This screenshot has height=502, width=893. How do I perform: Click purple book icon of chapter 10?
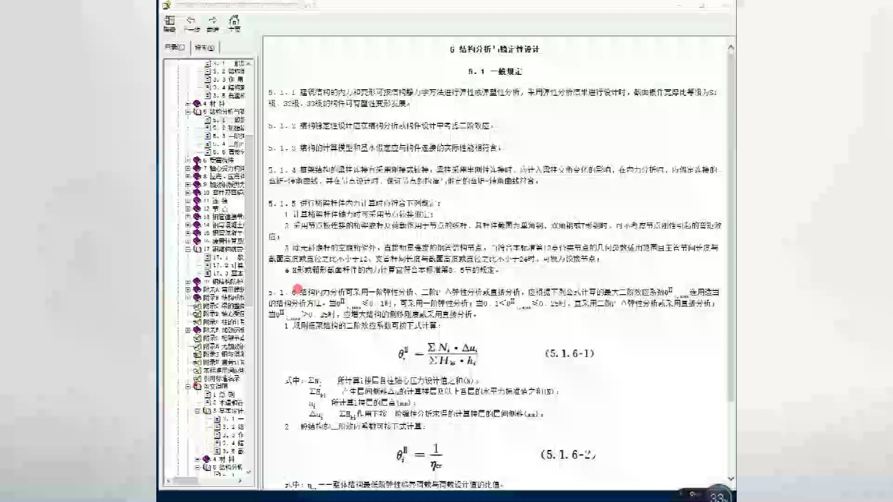click(197, 192)
